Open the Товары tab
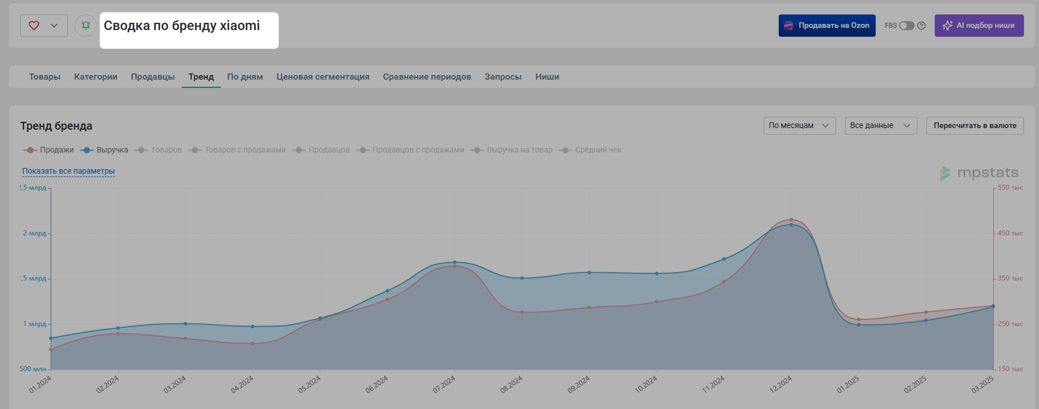The image size is (1039, 409). 45,77
